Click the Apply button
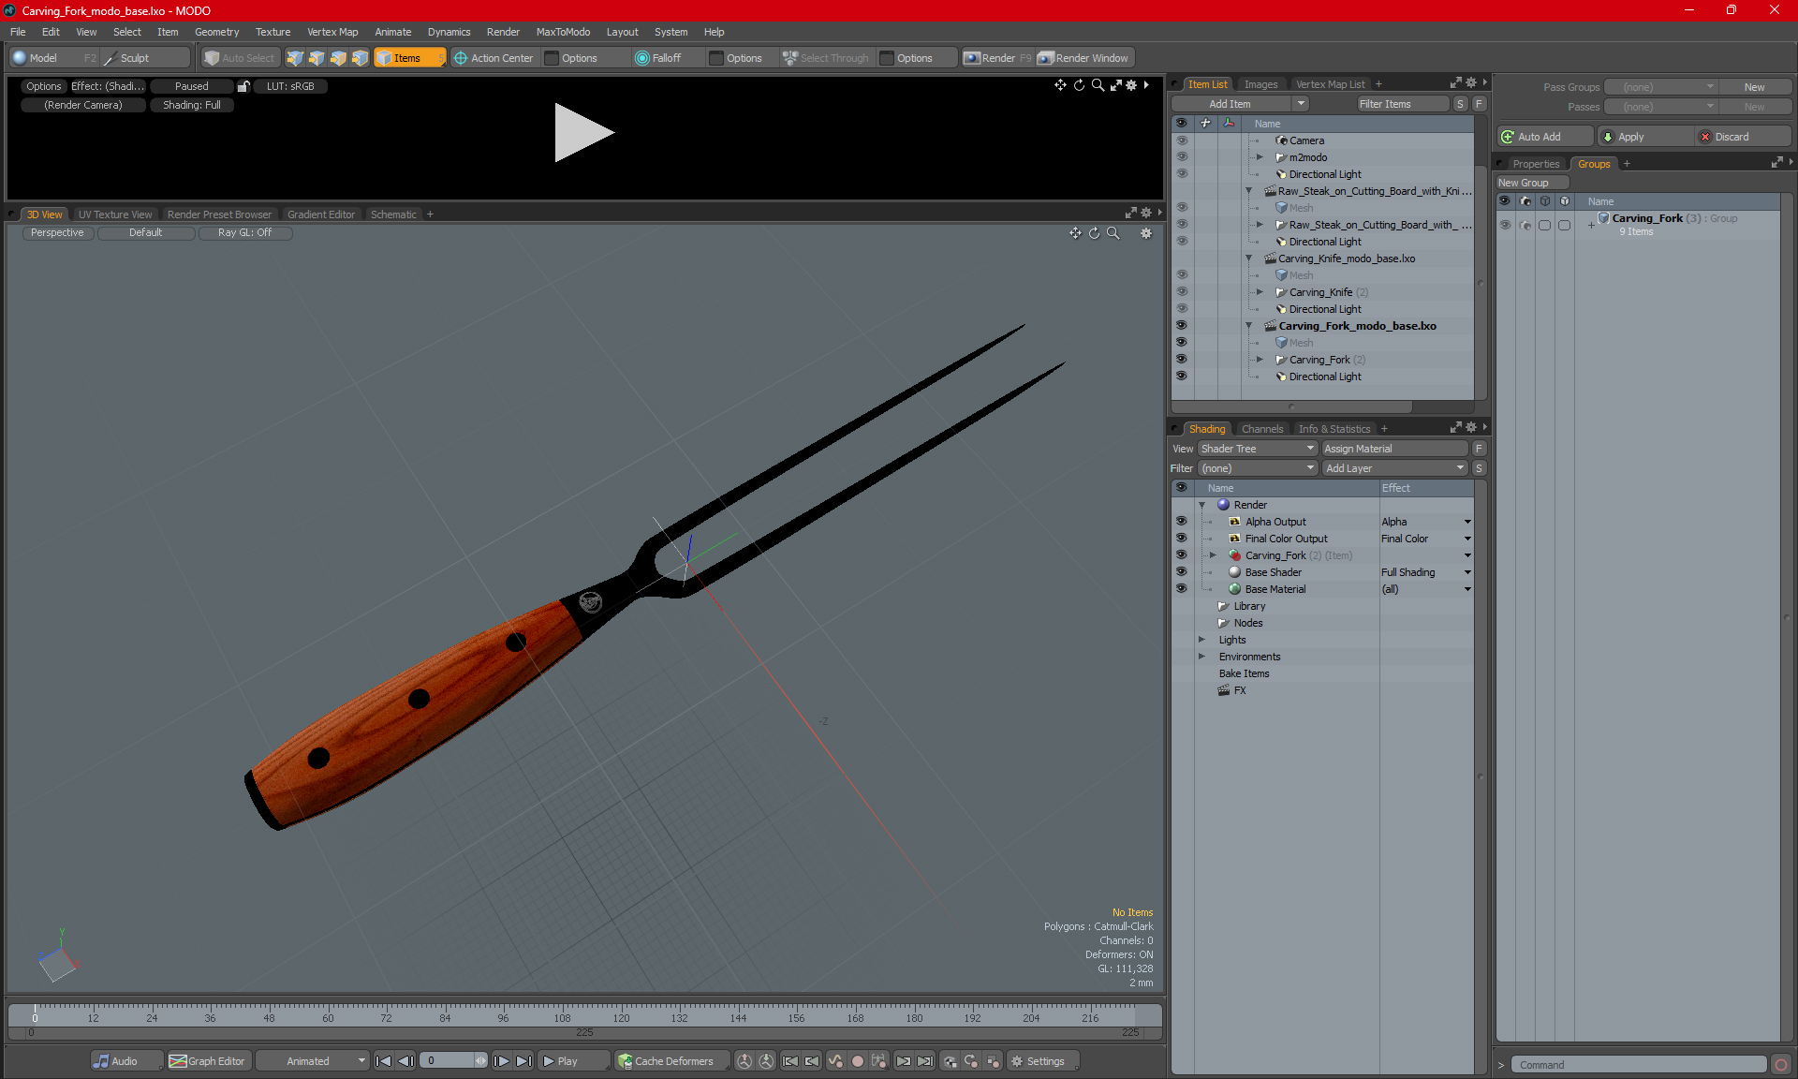The width and height of the screenshot is (1798, 1079). (1646, 137)
